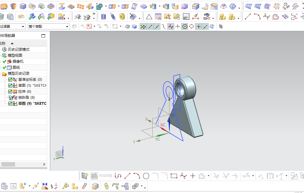Viewport: 304px width, 193px height.
Task: Uncheck the 草图 (5) SKETCH checkbox
Action: (10, 86)
